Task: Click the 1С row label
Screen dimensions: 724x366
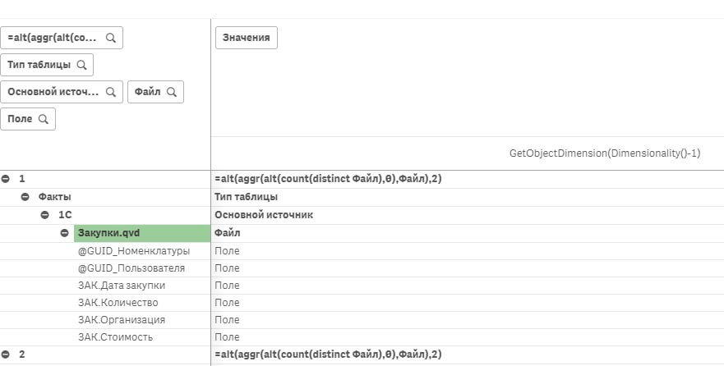Action: 65,215
